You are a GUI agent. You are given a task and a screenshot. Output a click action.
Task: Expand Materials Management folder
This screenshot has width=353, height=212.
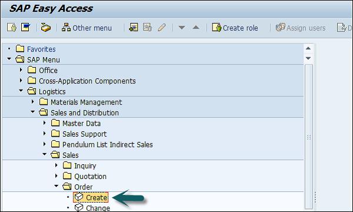point(33,102)
